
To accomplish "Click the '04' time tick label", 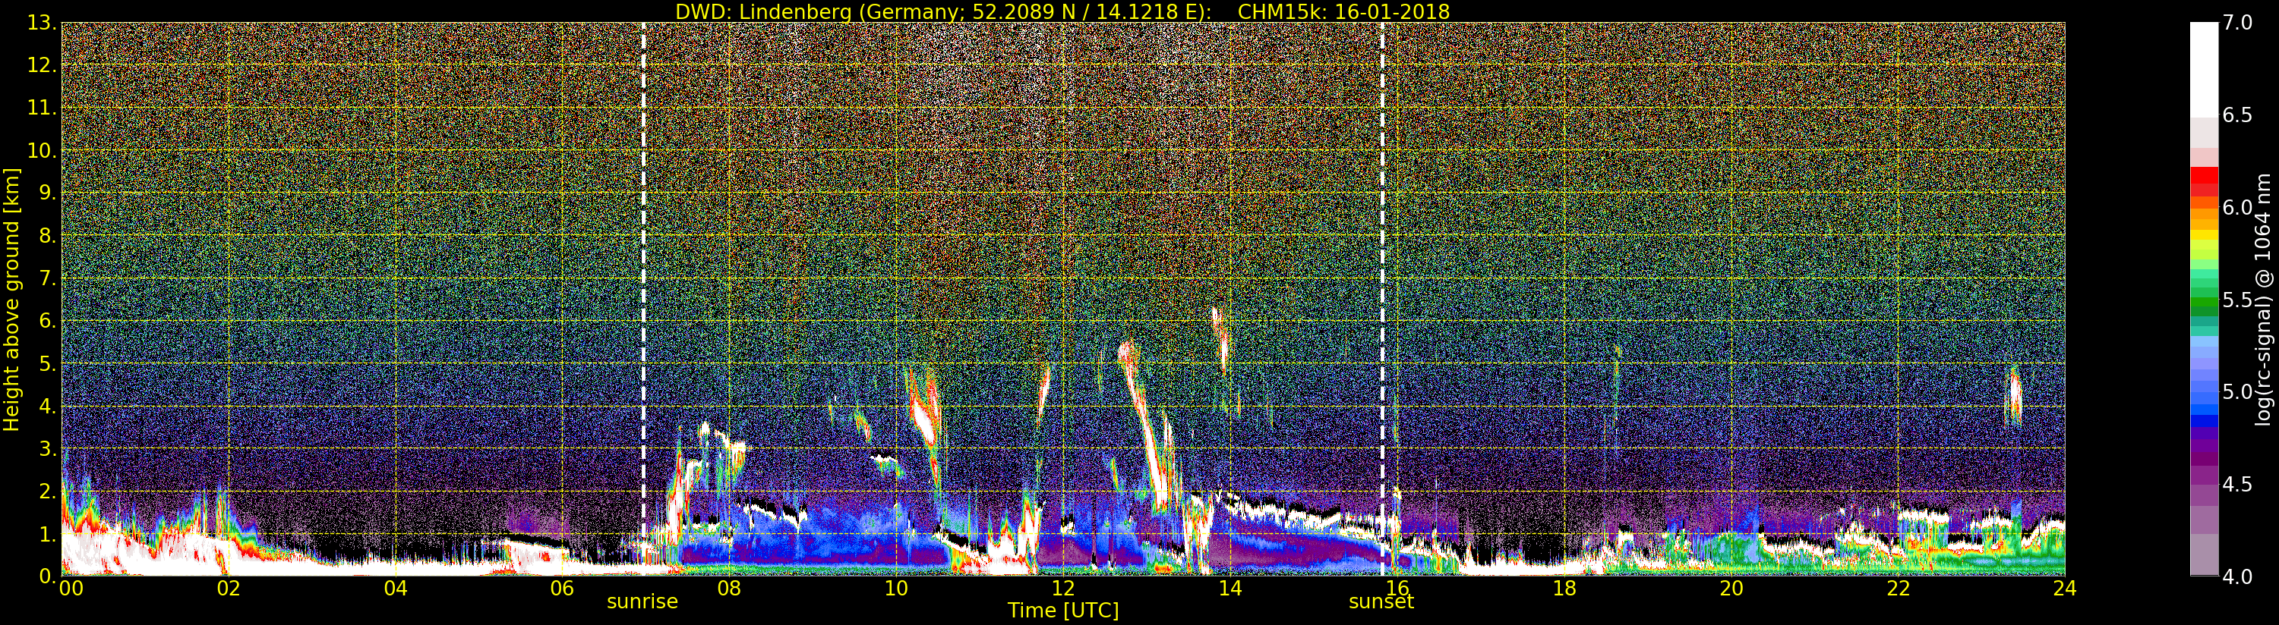I will point(396,588).
